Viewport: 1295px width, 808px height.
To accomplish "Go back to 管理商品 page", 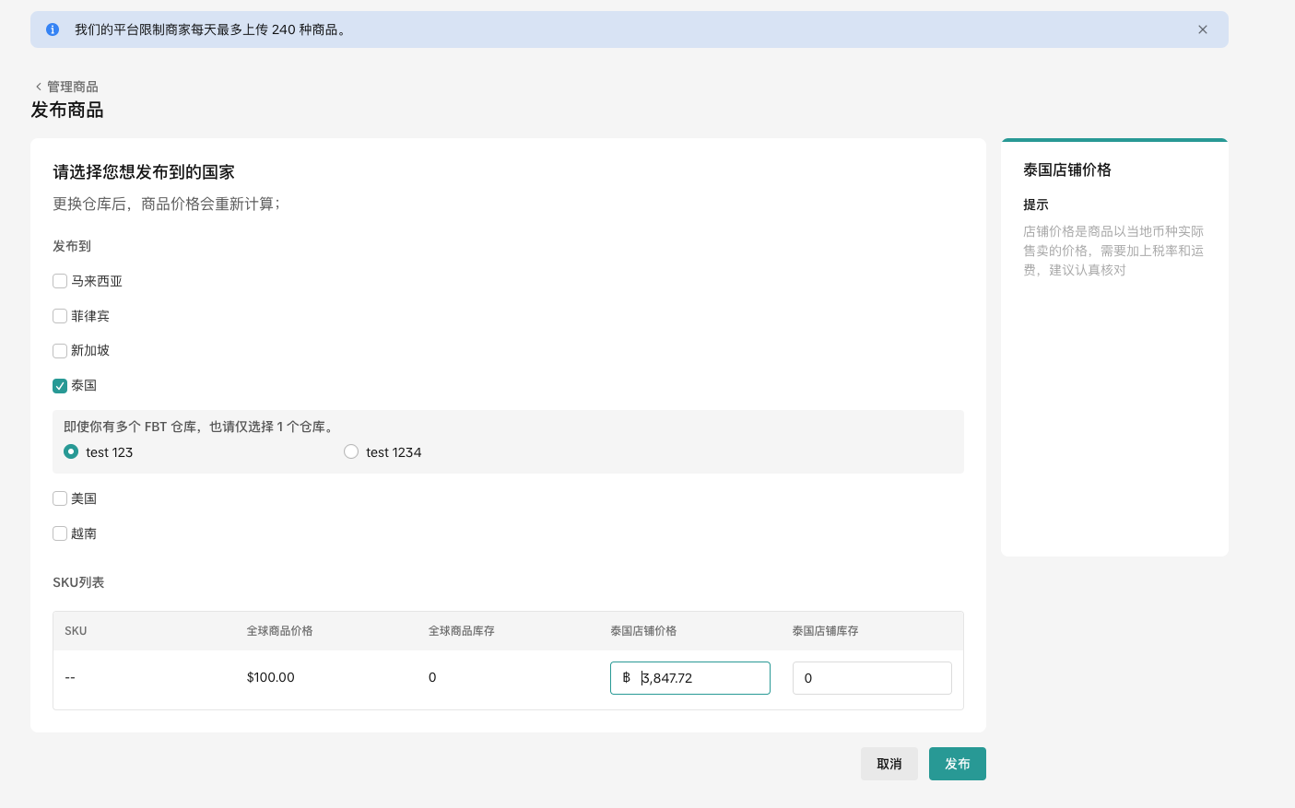I will [72, 87].
